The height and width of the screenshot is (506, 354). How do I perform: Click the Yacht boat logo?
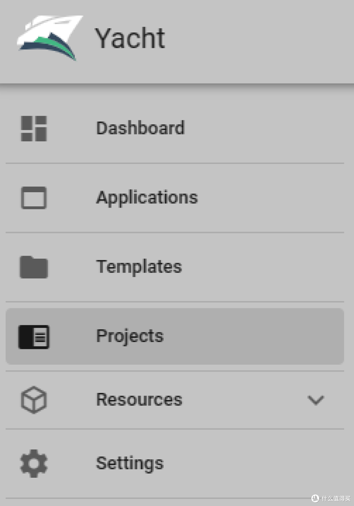pos(49,37)
